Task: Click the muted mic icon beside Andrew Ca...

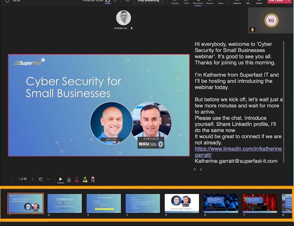Action: coord(132,28)
